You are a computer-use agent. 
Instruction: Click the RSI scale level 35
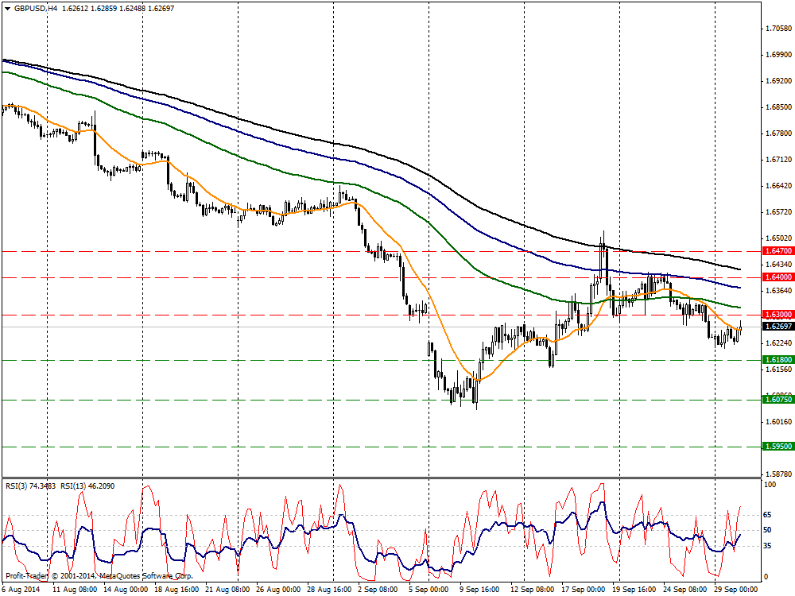pyautogui.click(x=768, y=546)
